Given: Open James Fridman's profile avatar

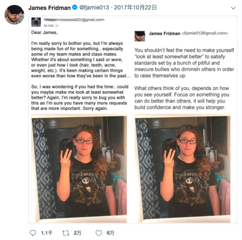Looking at the screenshot, I should tap(14, 14).
